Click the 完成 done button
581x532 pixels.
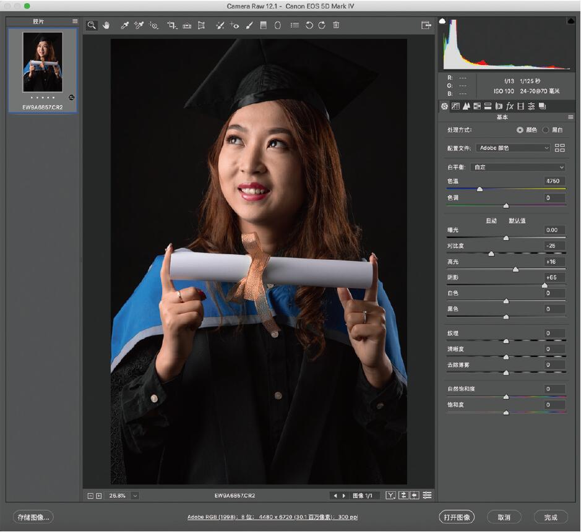click(551, 517)
